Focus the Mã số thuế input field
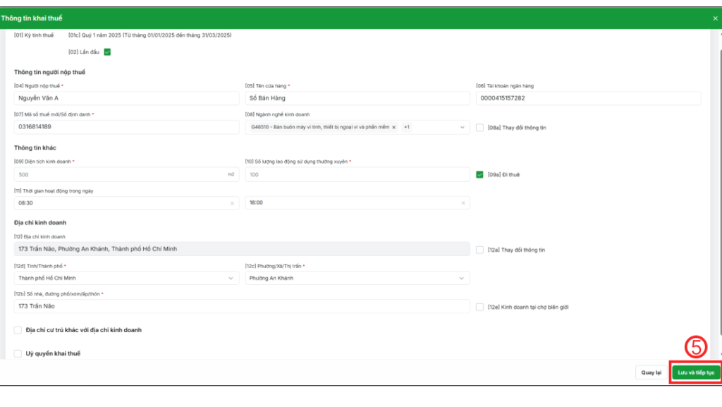Viewport: 722px width, 407px height. click(126, 127)
